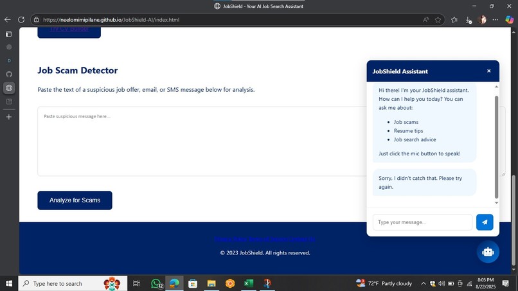Open the clock showing 8:05 PM
This screenshot has height=291, width=518.
[486, 283]
